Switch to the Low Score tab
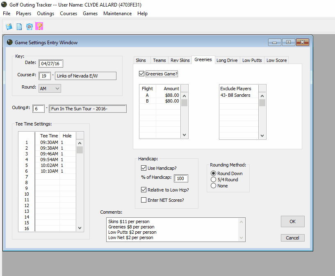 [x=276, y=60]
